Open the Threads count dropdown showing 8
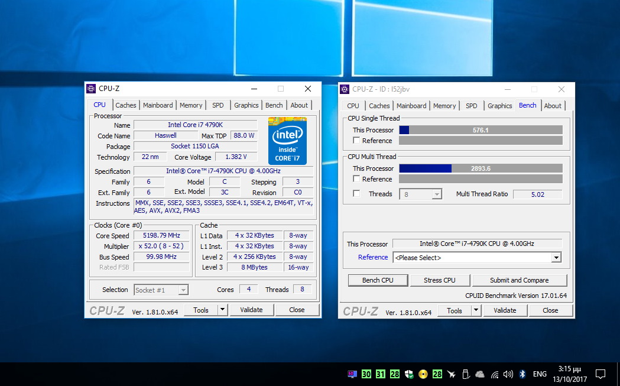 437,194
